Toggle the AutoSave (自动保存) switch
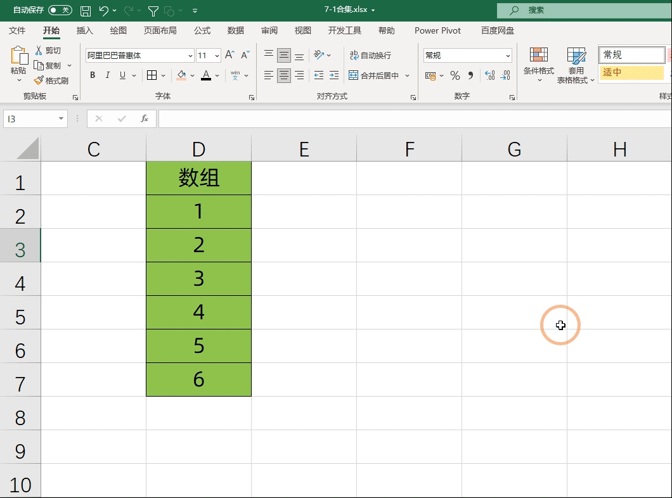Screen dimensions: 672x498 coord(59,10)
